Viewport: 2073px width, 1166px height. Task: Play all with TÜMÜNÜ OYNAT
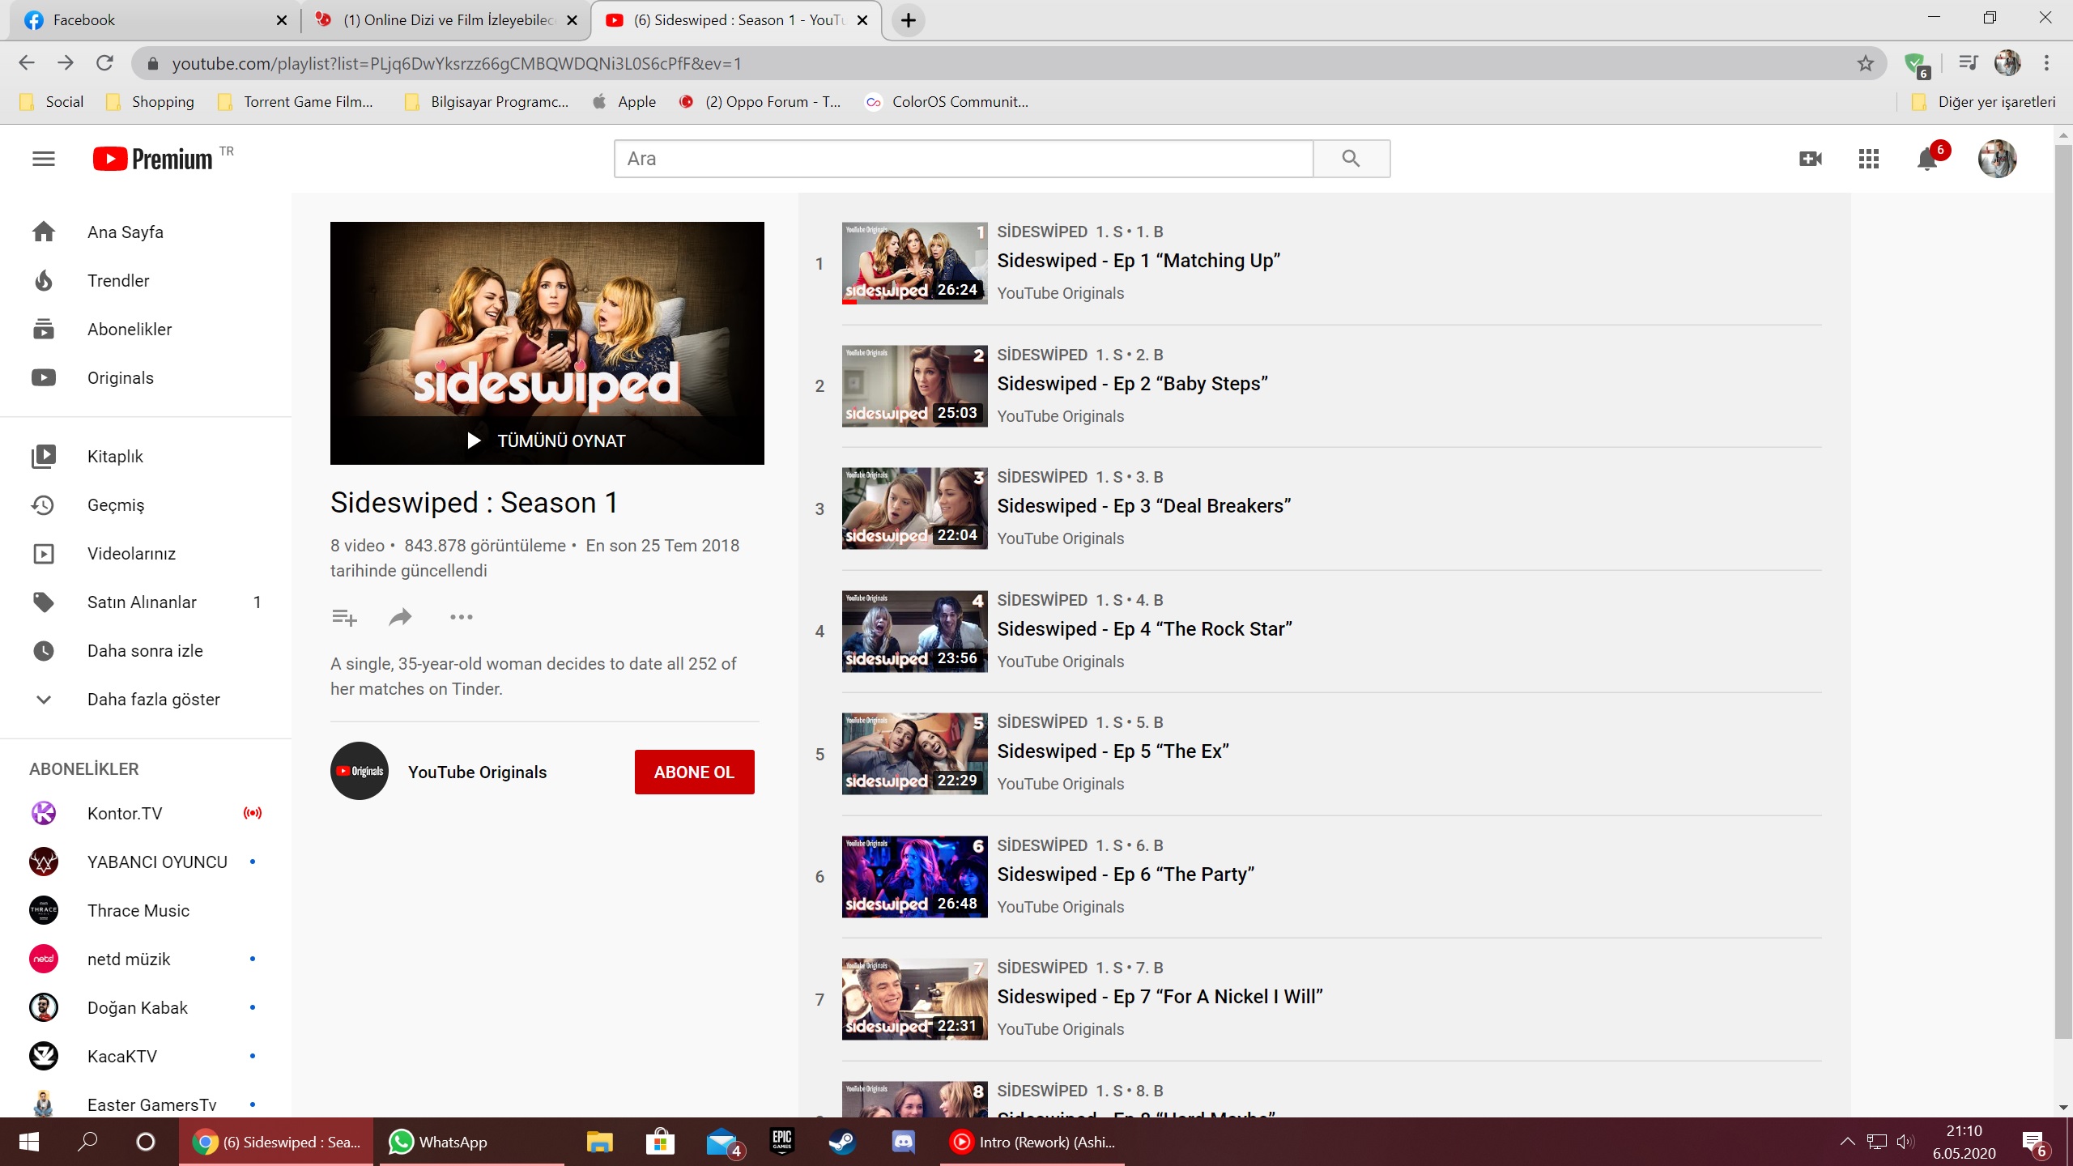tap(547, 441)
